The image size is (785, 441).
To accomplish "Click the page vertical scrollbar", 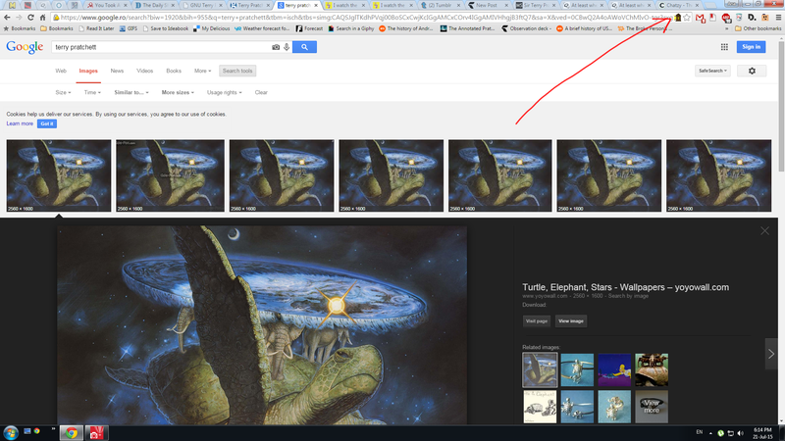I will [x=781, y=108].
